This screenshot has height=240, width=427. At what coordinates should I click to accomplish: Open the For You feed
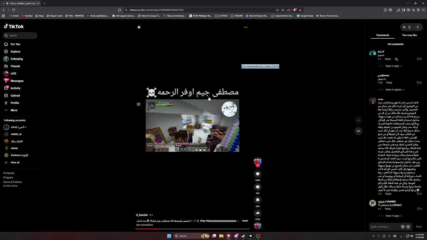12,44
